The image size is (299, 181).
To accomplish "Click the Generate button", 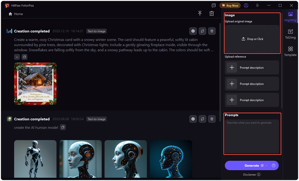I will tap(252, 165).
